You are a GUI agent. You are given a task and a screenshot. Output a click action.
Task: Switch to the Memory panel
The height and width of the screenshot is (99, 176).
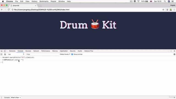(55, 51)
